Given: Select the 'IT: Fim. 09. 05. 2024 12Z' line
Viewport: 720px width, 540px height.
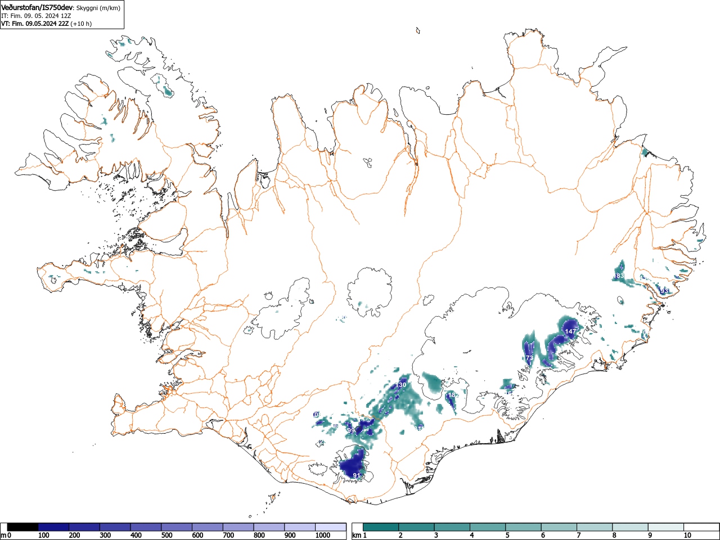Looking at the screenshot, I should coord(36,16).
